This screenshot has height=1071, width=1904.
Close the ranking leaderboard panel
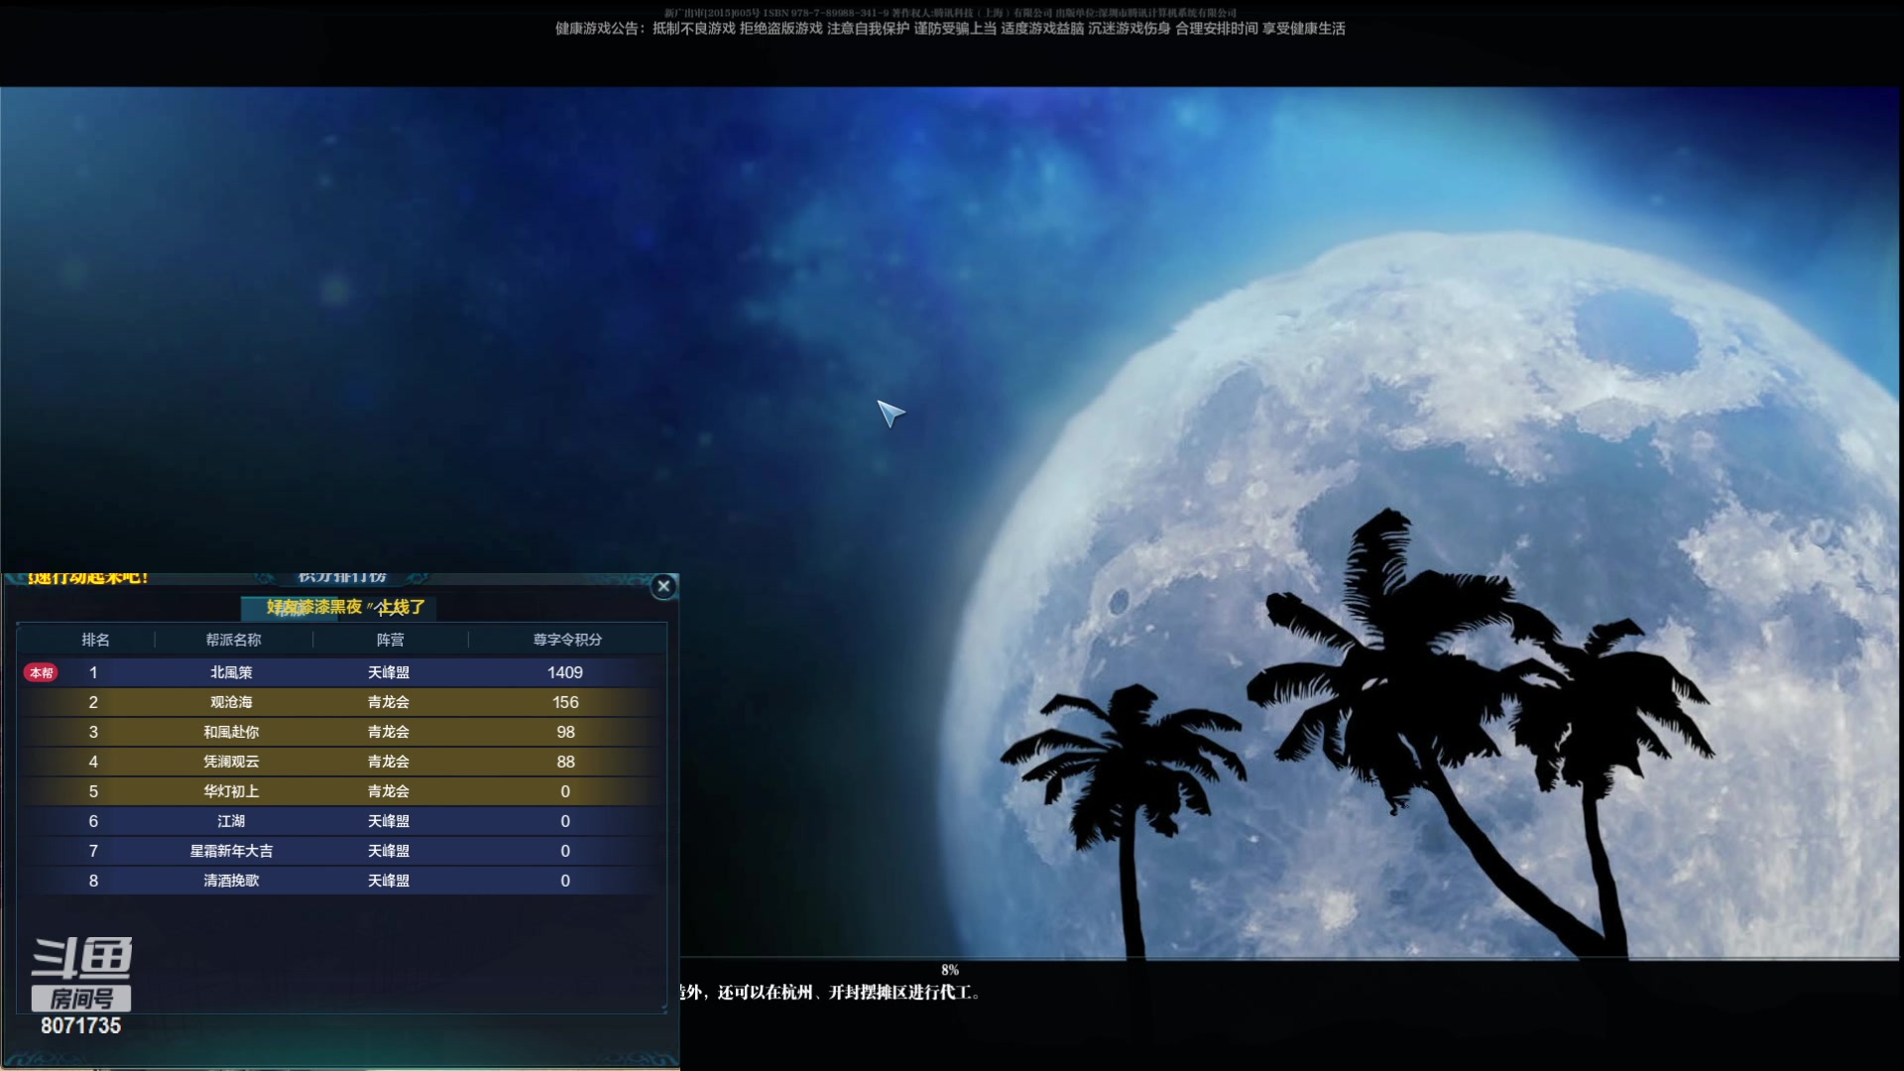pos(663,586)
